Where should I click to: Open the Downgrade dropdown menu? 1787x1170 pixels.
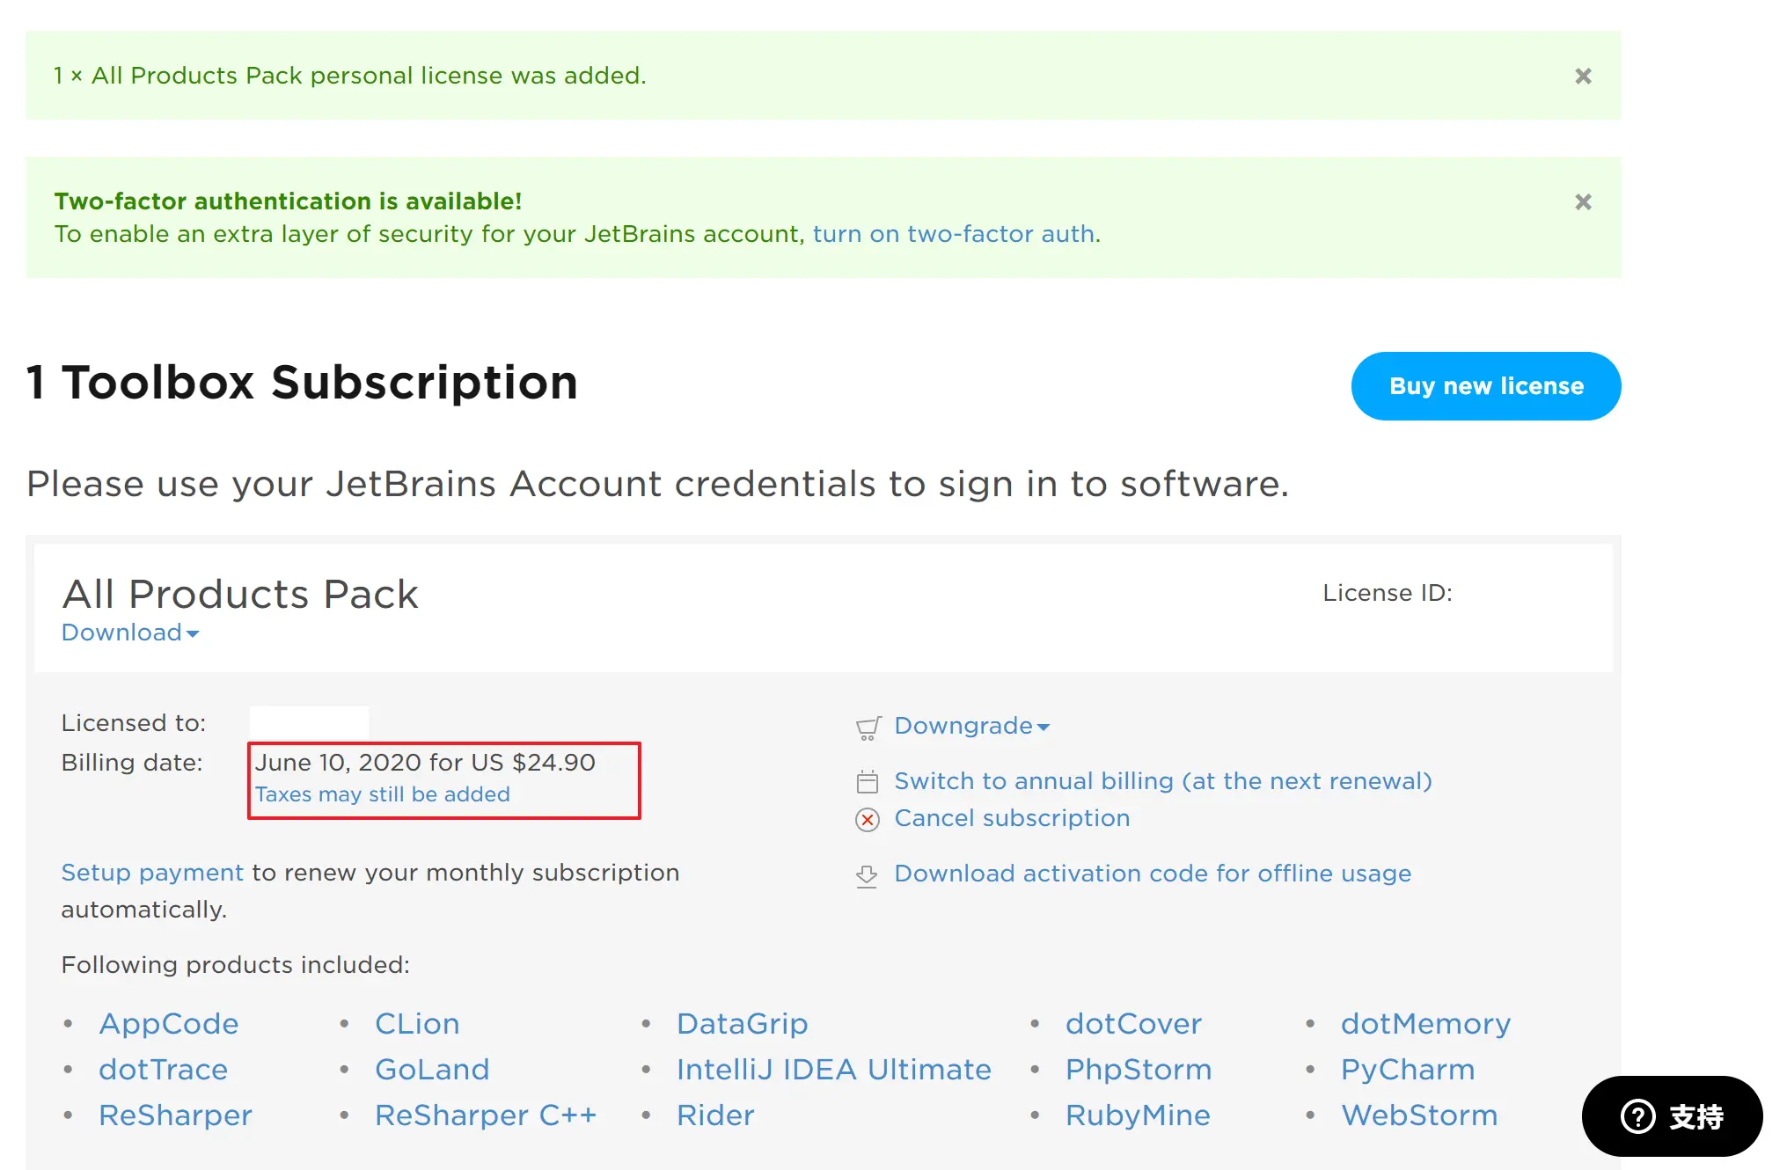tap(971, 726)
